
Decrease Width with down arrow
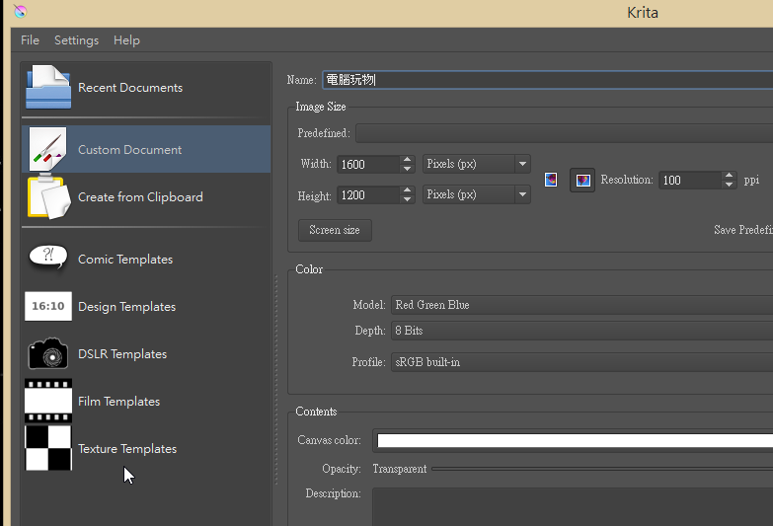(407, 169)
